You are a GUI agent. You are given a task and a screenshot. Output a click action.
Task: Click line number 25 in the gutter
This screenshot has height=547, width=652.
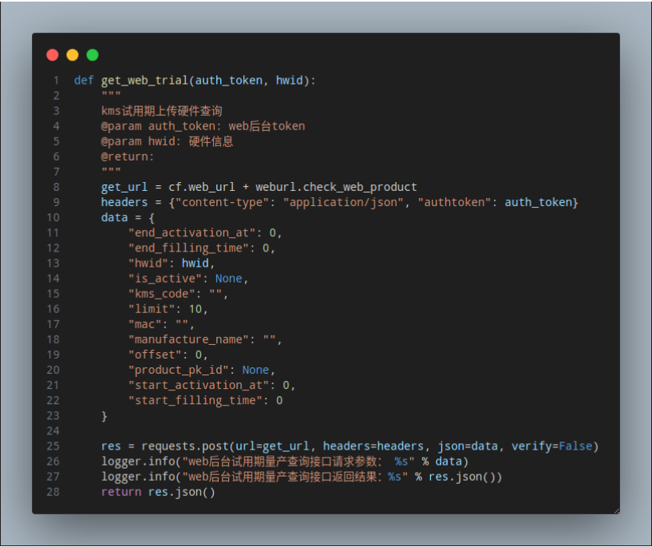[53, 446]
